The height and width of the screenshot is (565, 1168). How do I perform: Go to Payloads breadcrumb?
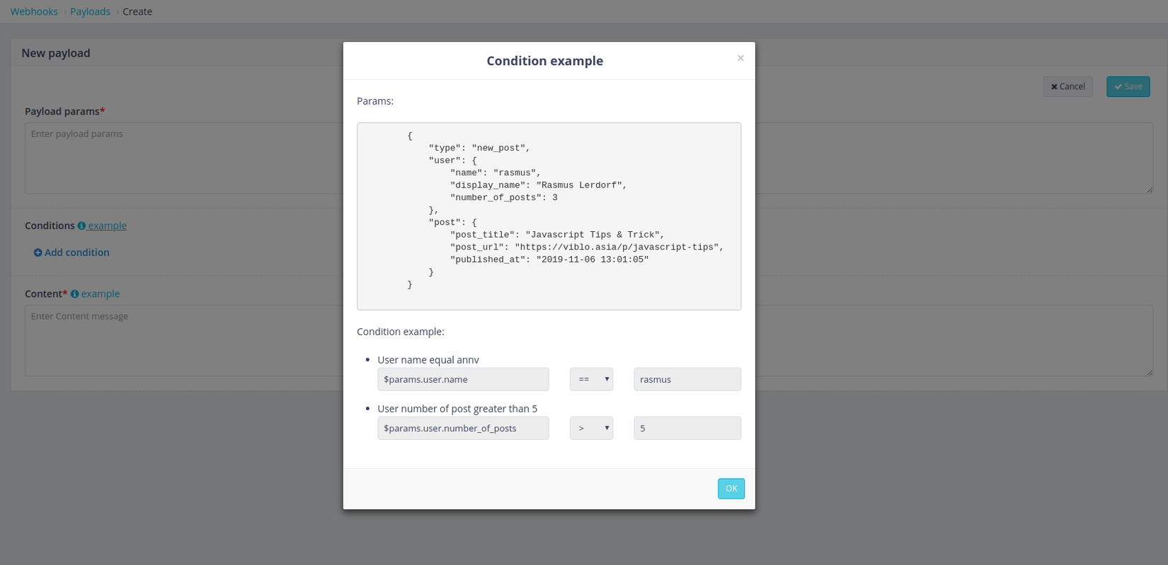[x=90, y=12]
